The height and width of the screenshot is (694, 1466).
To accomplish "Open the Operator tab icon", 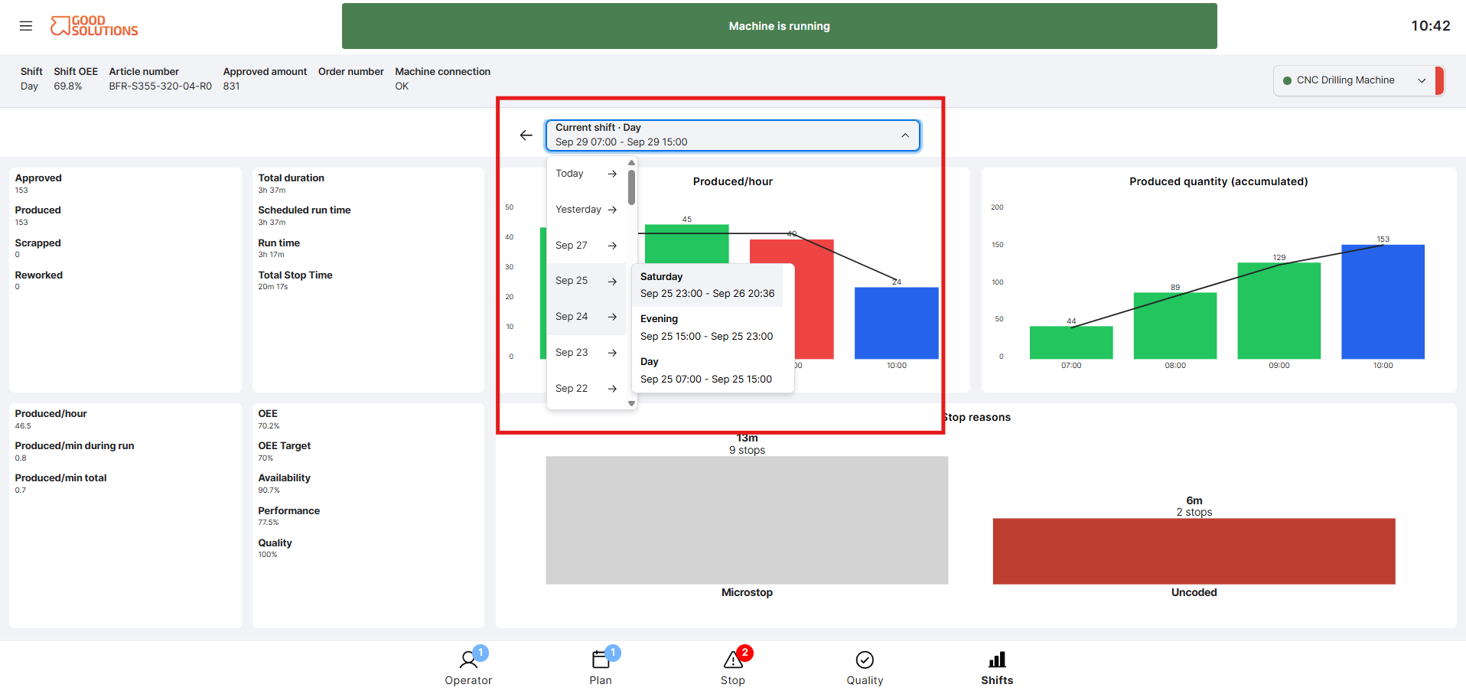I will coord(468,660).
